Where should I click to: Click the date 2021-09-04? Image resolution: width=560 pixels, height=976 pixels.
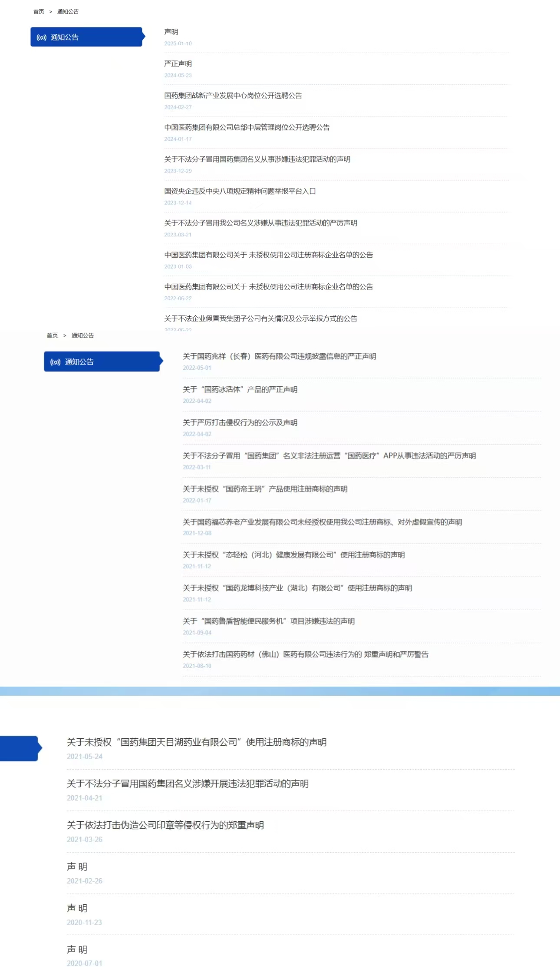(197, 633)
